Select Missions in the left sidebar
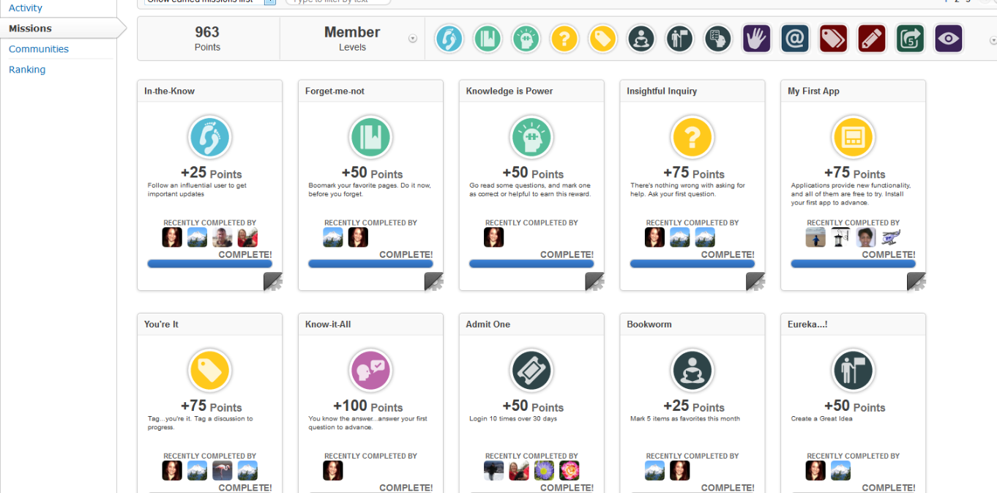997x493 pixels. [30, 29]
